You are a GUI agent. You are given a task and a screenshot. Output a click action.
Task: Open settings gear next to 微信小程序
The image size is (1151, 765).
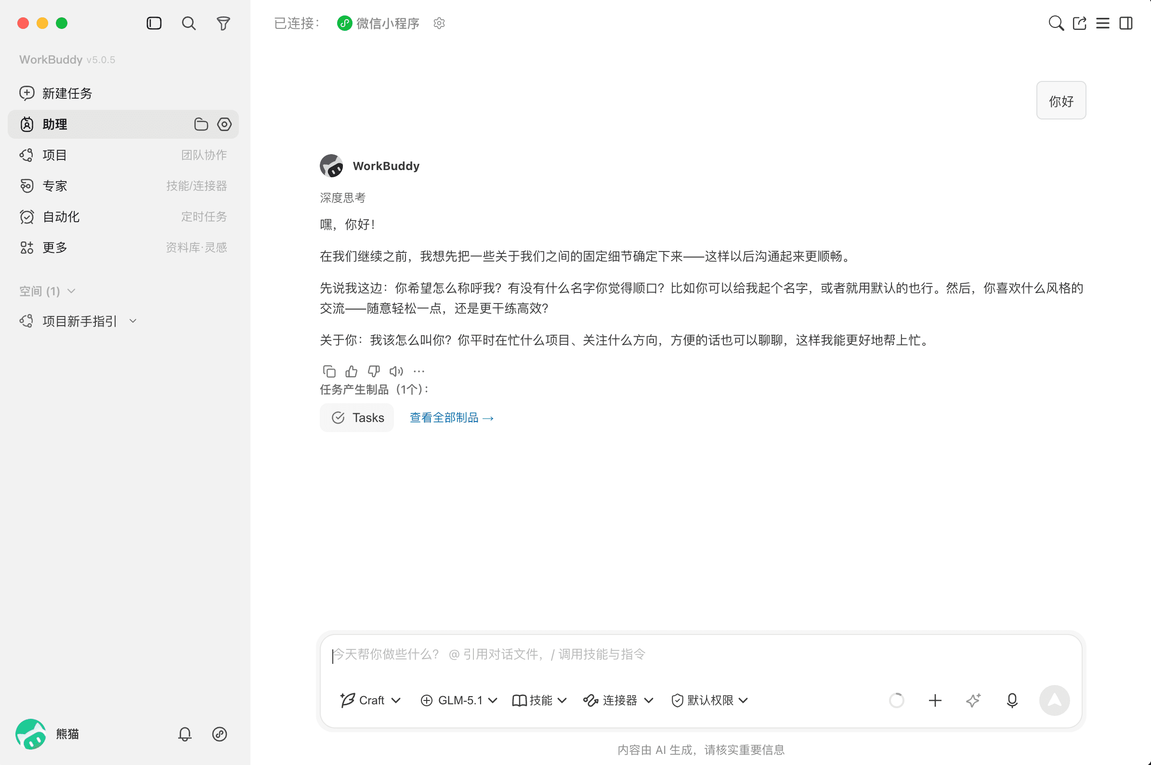coord(439,23)
